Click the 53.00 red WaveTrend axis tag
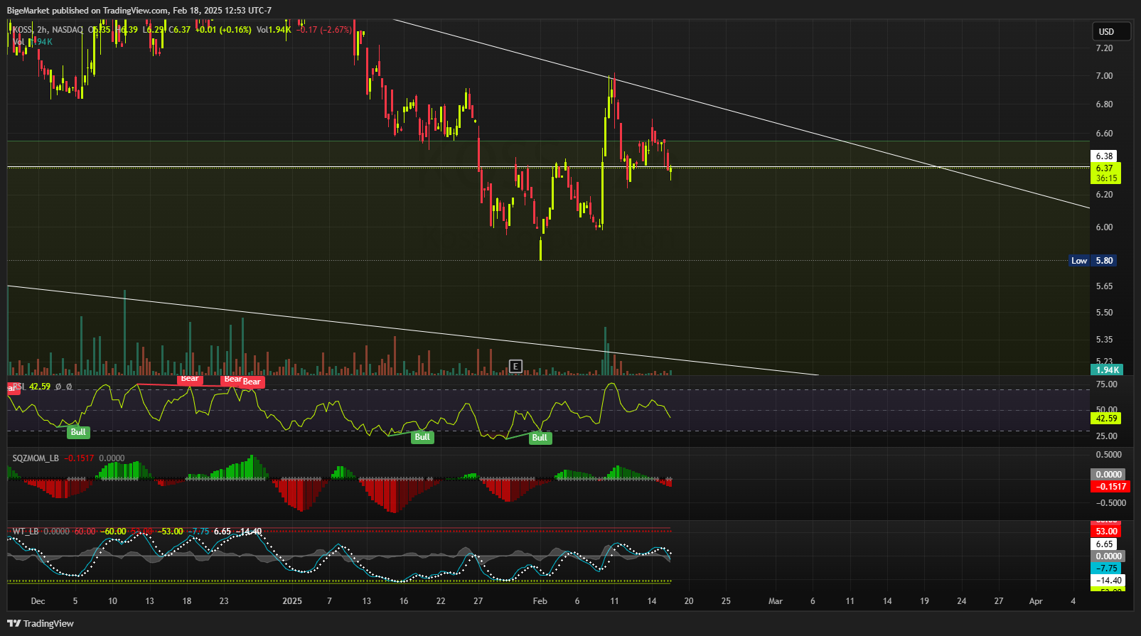Viewport: 1141px width, 636px height. [1106, 532]
